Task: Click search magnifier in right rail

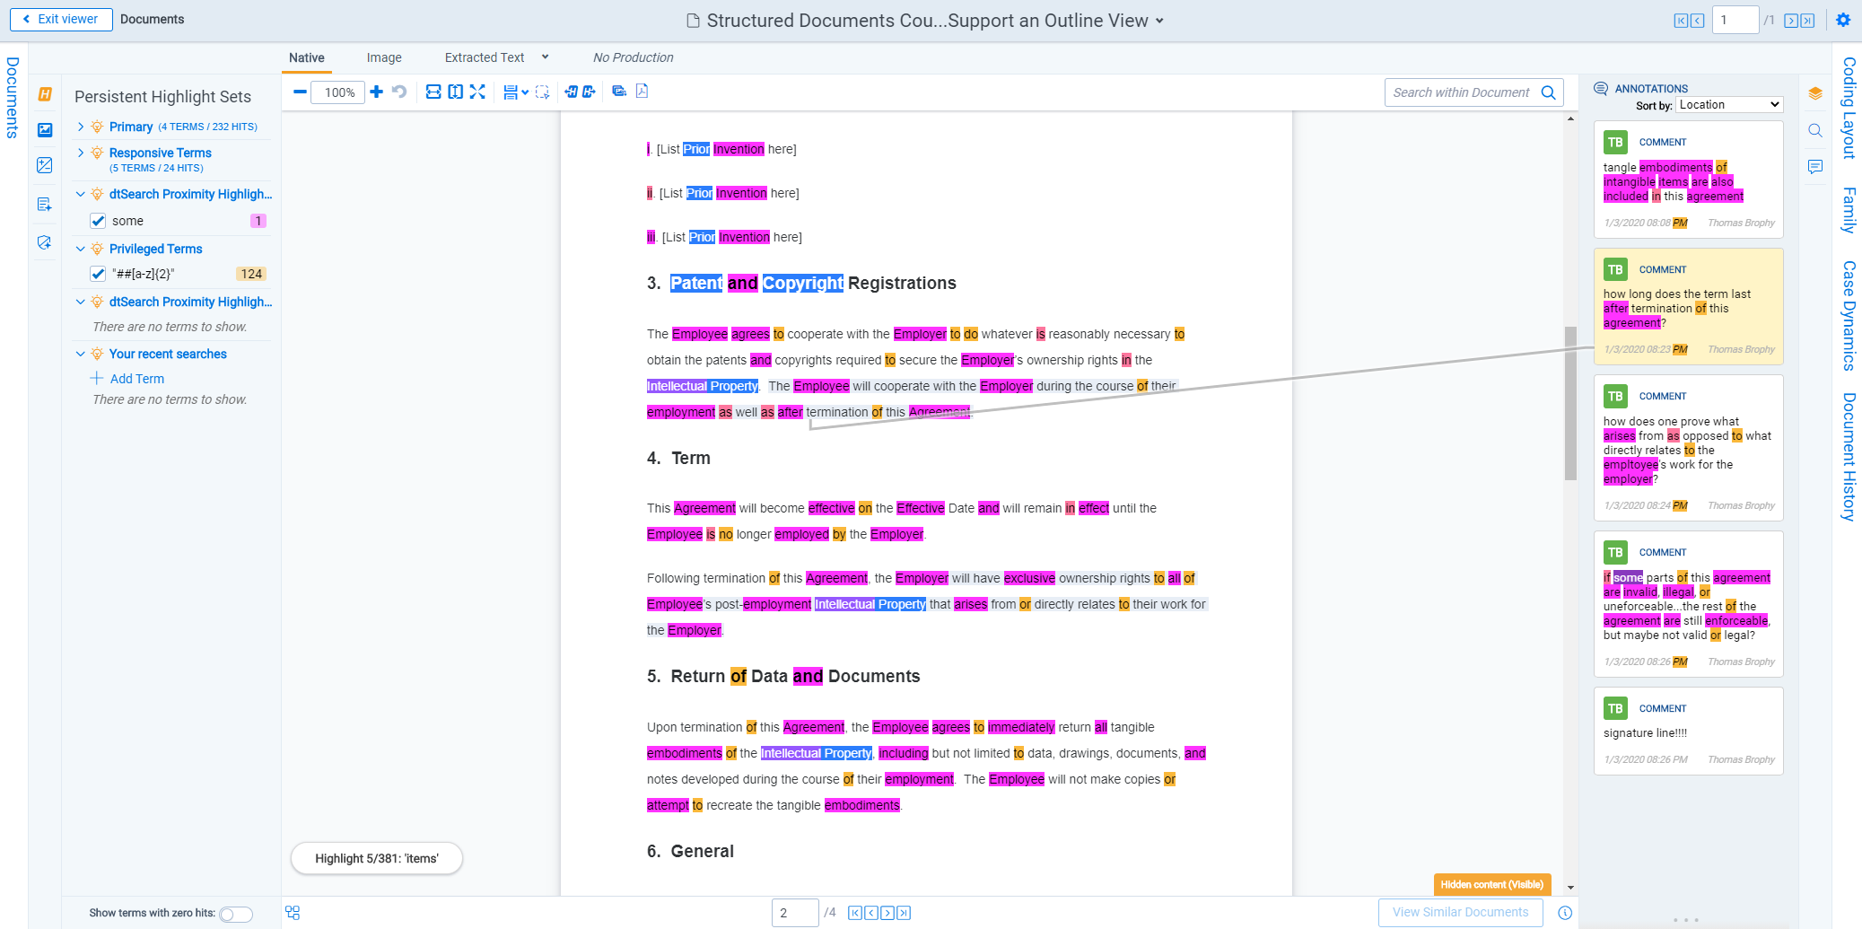Action: point(1815,130)
